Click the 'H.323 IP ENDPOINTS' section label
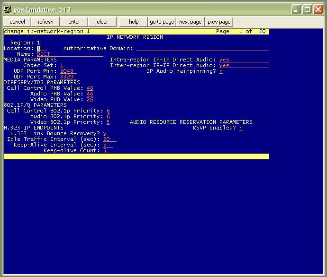 click(x=34, y=128)
